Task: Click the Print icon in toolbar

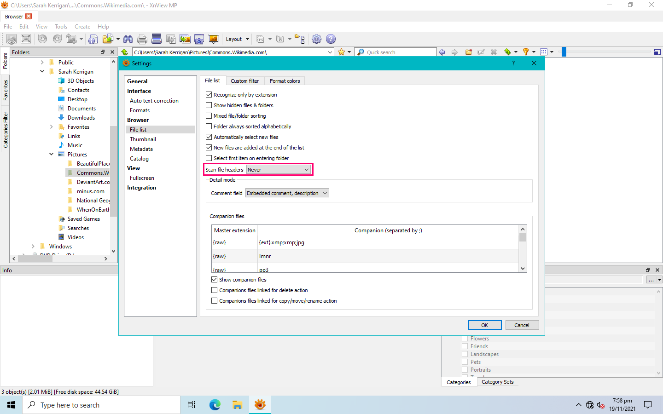Action: [142, 39]
